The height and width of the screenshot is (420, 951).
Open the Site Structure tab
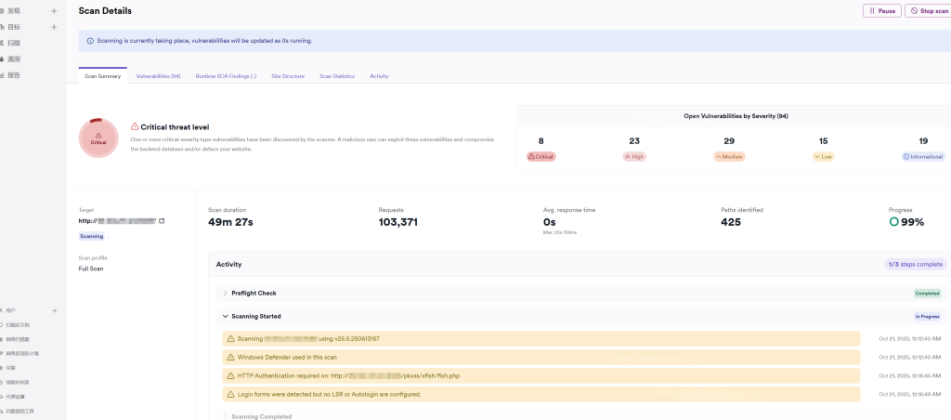288,75
